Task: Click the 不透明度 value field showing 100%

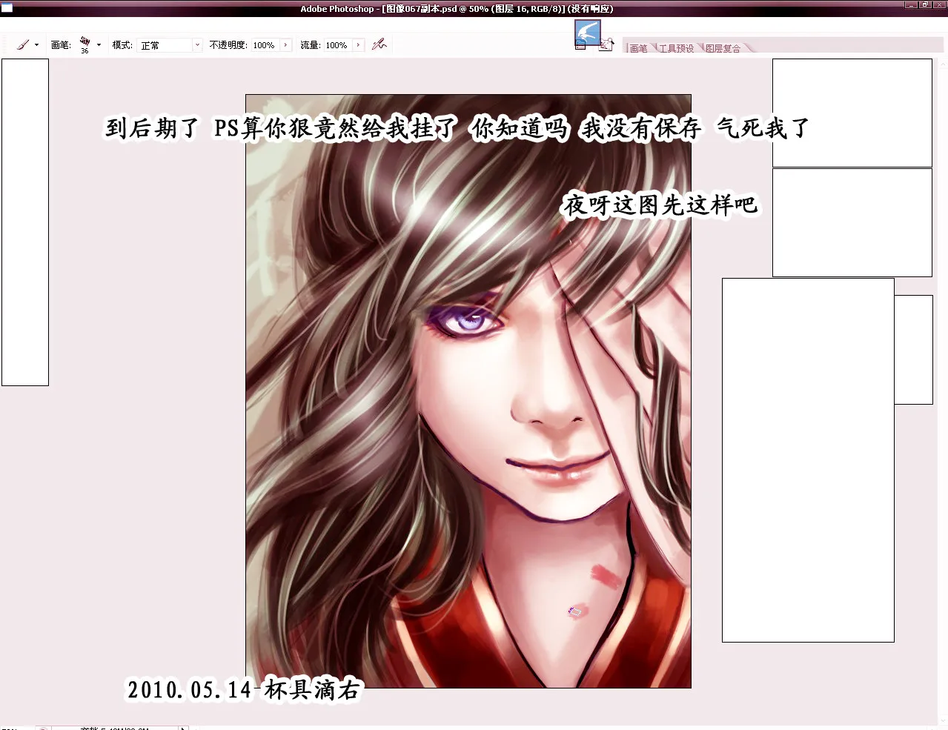Action: (265, 45)
